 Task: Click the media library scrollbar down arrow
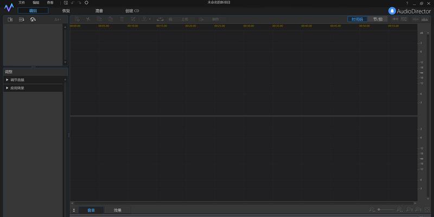click(65, 62)
